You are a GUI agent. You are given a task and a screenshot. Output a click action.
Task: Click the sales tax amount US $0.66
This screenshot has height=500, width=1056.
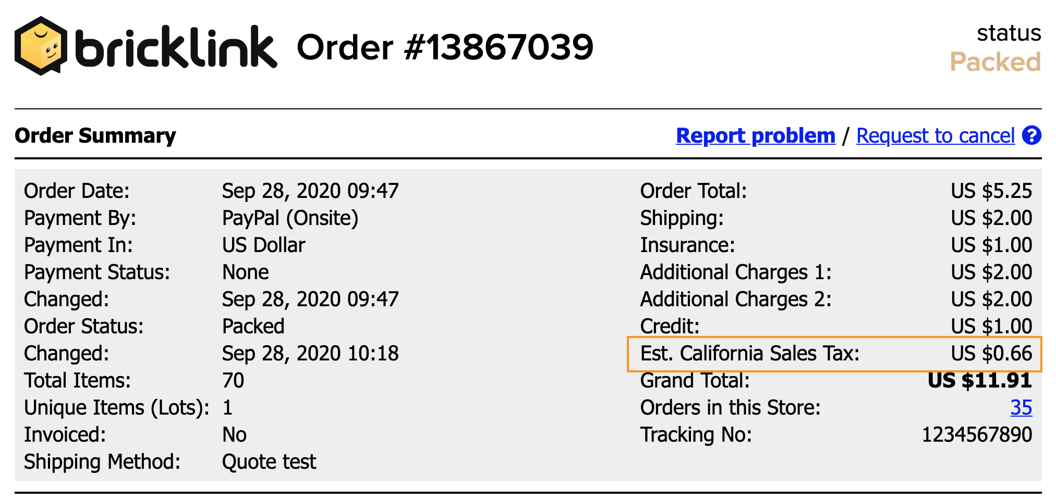point(991,354)
